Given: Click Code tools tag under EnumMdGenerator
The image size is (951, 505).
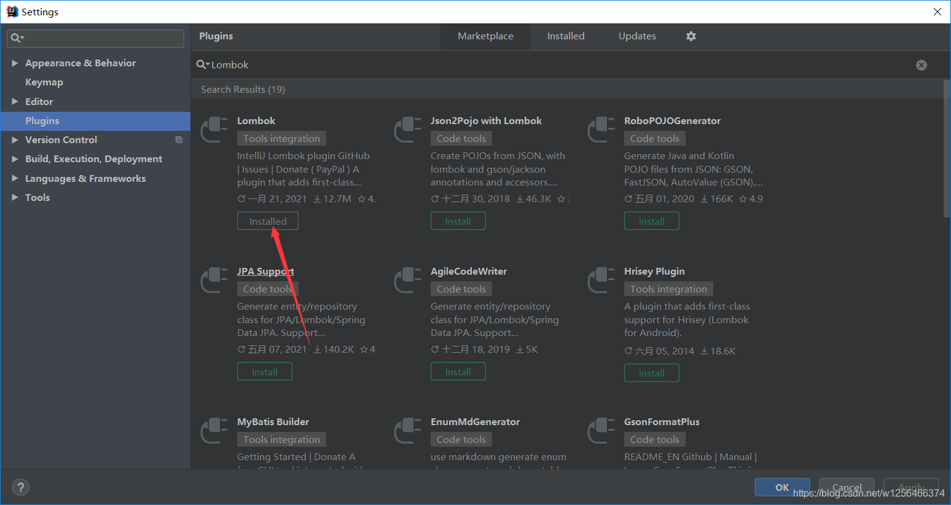Looking at the screenshot, I should [461, 440].
